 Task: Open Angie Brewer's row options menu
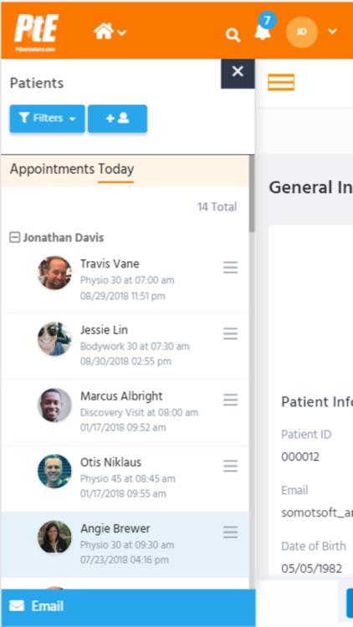231,532
